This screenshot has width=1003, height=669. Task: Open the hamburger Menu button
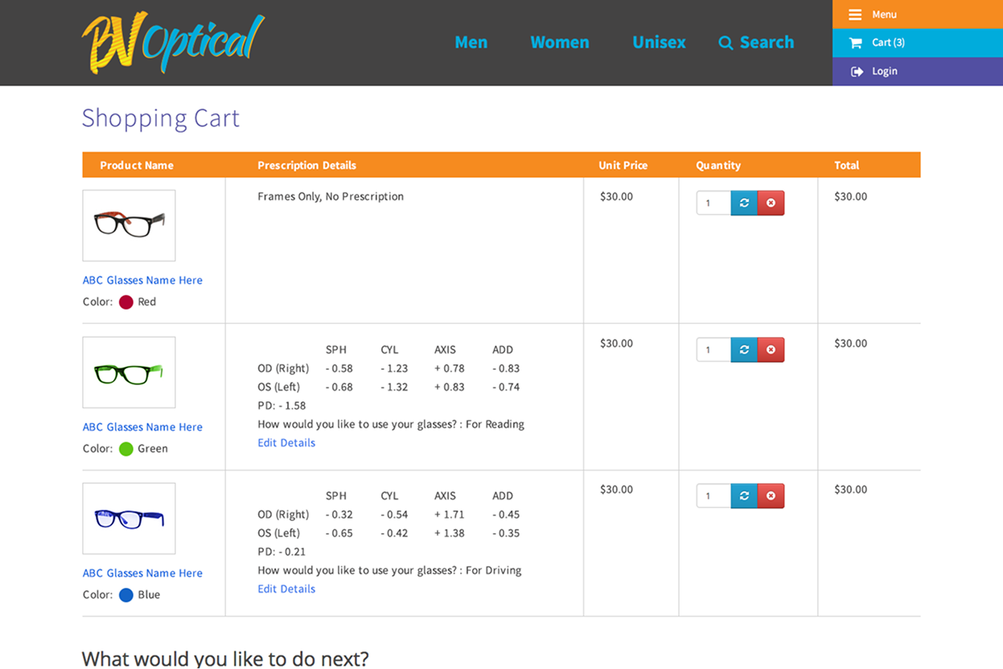pyautogui.click(x=917, y=14)
